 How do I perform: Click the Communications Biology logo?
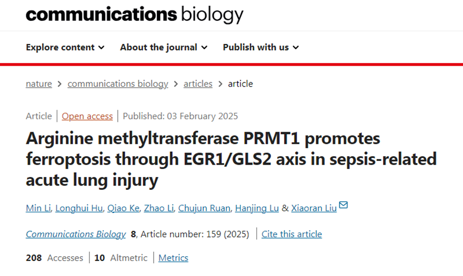click(134, 14)
